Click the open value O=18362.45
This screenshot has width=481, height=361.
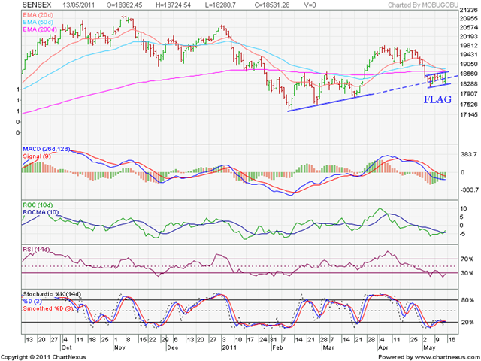click(124, 5)
